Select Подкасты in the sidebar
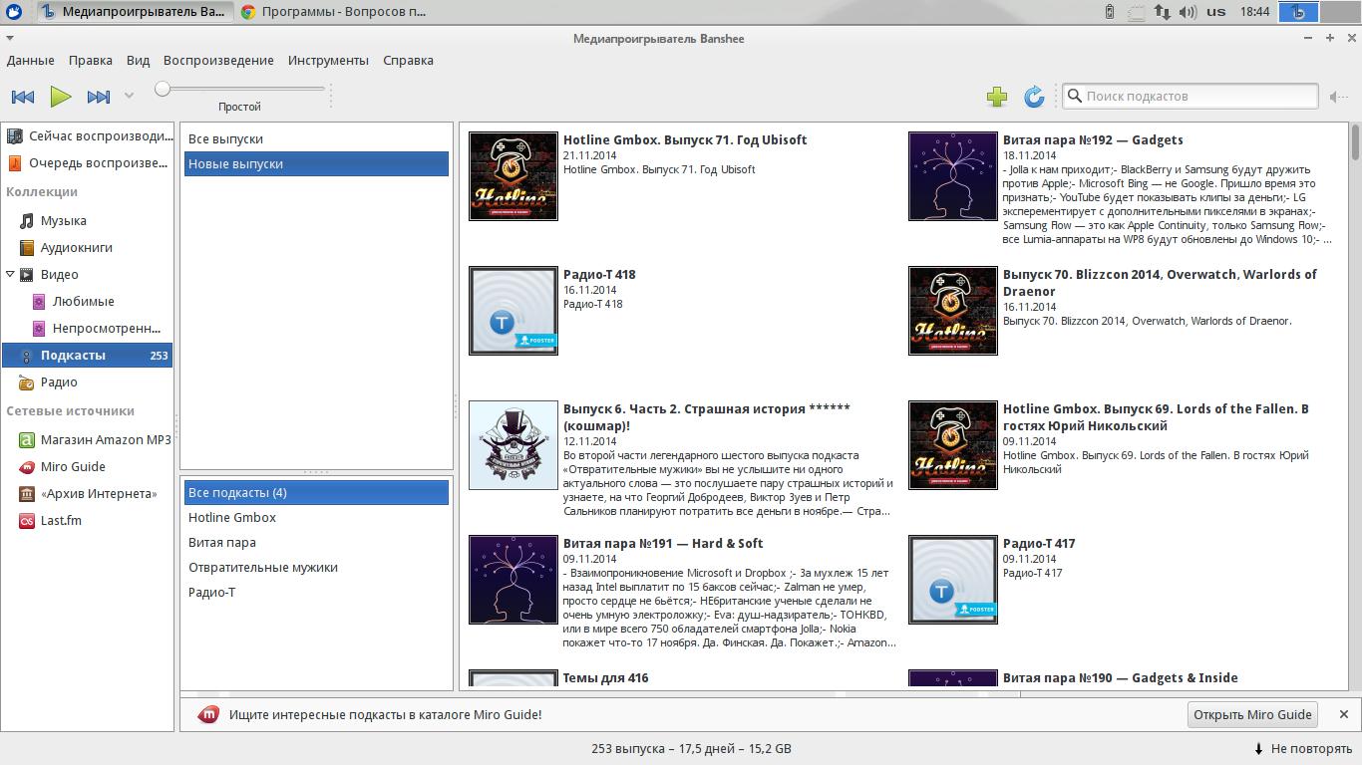The height and width of the screenshot is (765, 1362). pos(88,356)
